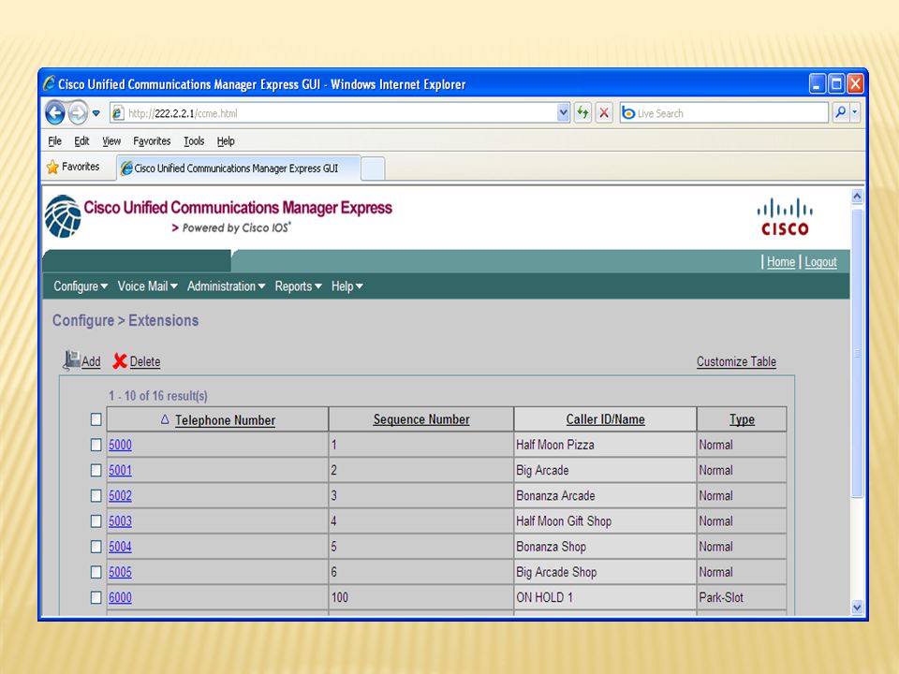This screenshot has height=674, width=899.
Task: Check the box for extension 5001
Action: [96, 470]
